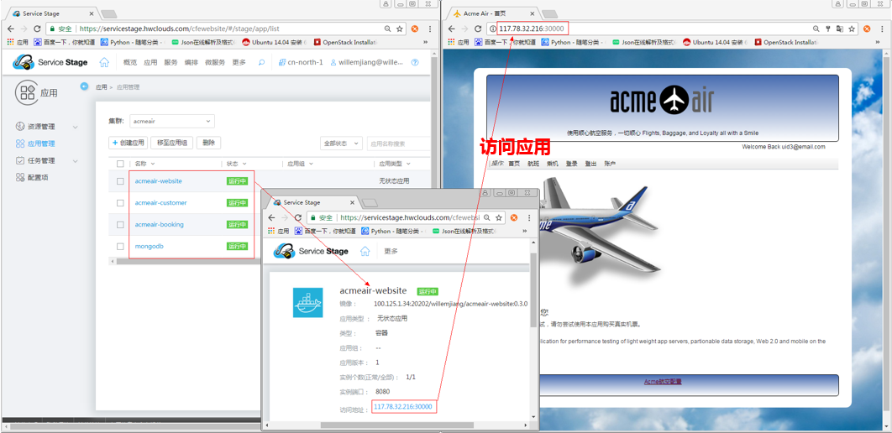Click the home icon in Service Stage header
Screen dimensions: 892x433
(x=104, y=62)
